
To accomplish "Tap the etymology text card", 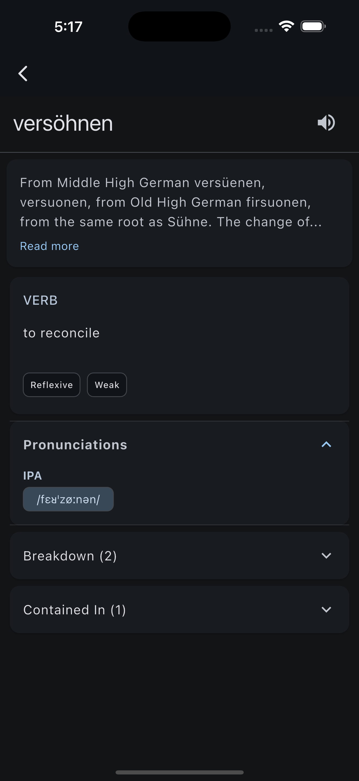I will coord(179,213).
